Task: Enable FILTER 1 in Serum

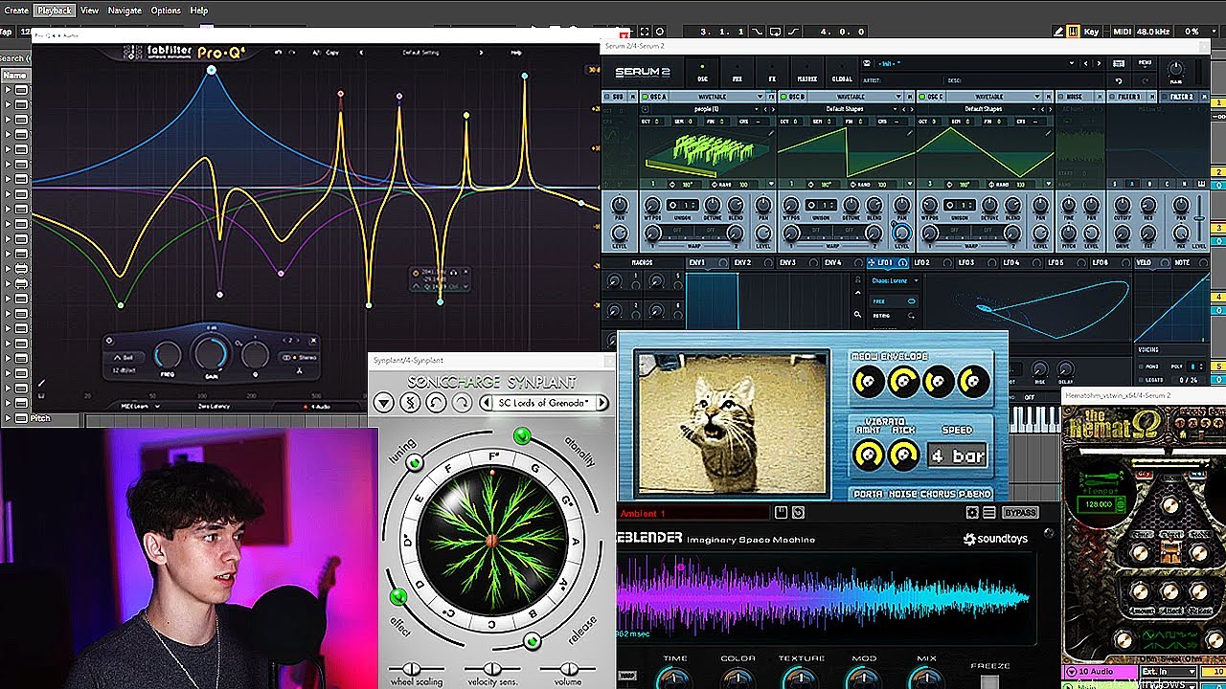Action: click(x=1111, y=97)
